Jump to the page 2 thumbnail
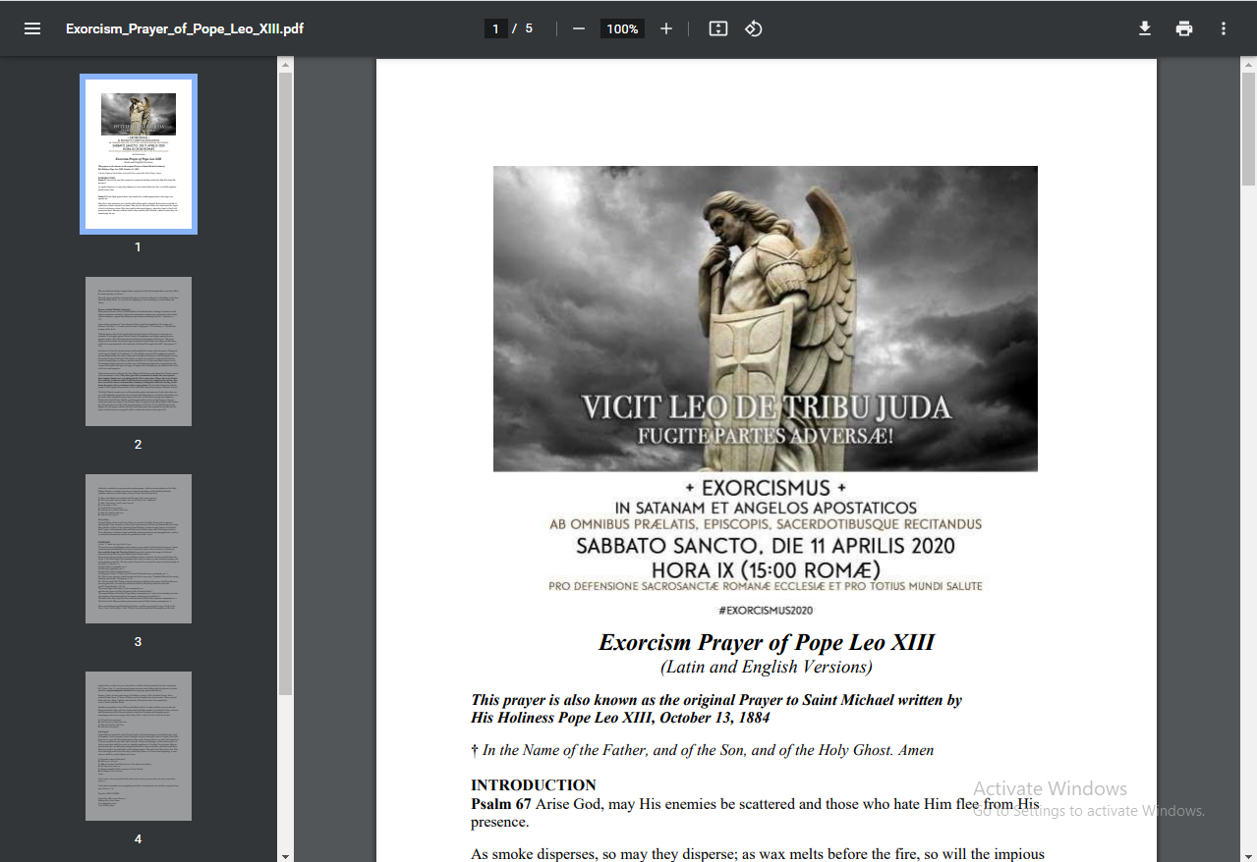The height and width of the screenshot is (862, 1257). pyautogui.click(x=139, y=351)
